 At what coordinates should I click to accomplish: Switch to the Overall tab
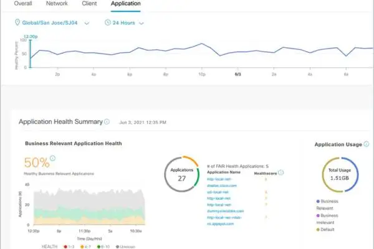point(24,4)
